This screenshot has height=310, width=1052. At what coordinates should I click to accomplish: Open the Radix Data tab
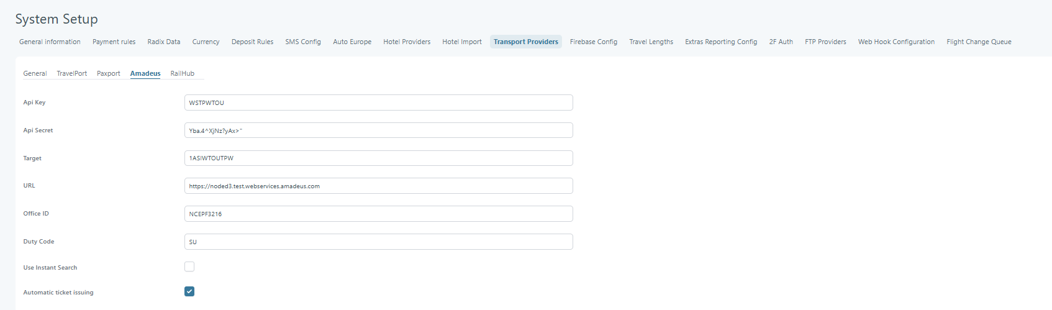(164, 42)
